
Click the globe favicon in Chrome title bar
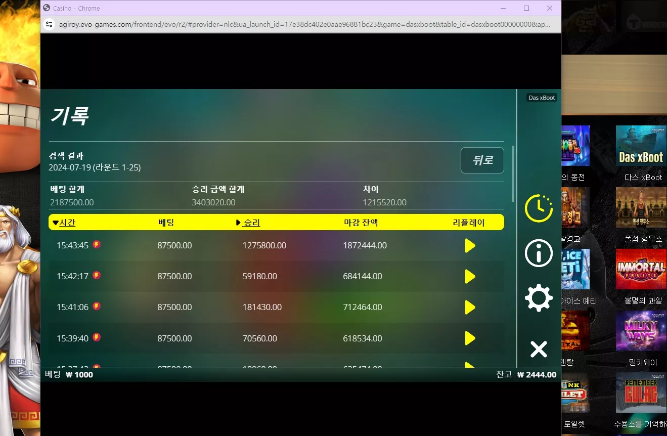(47, 8)
